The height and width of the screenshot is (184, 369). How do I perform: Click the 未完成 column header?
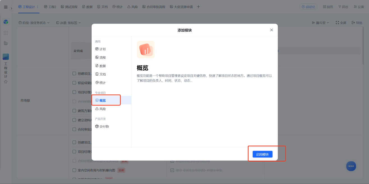tap(78, 51)
